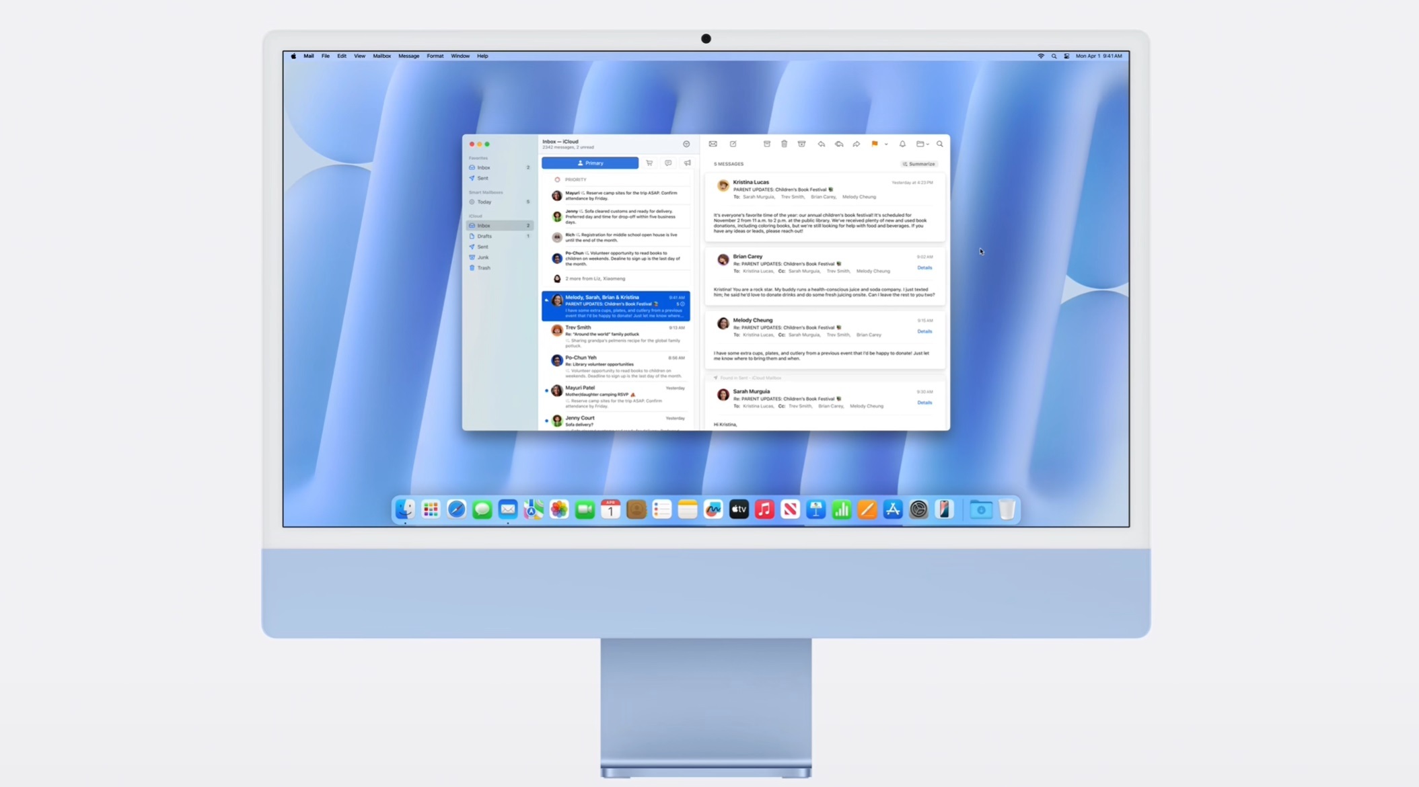Open Photos from the Dock
Viewport: 1419px width, 787px height.
coord(559,509)
